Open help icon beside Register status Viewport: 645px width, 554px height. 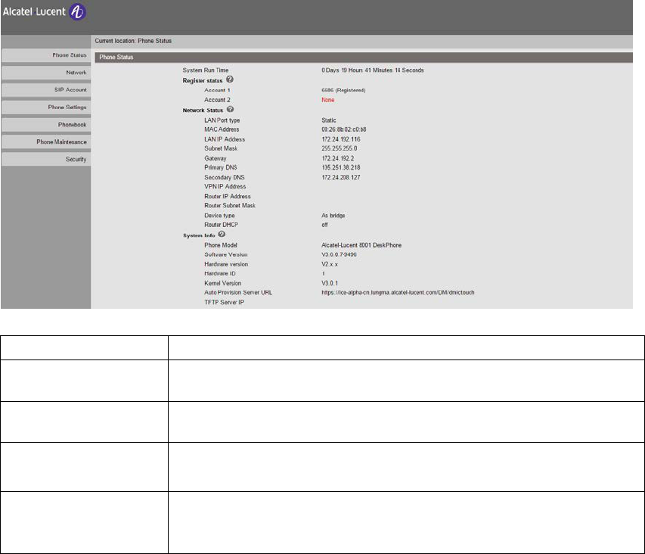point(230,79)
